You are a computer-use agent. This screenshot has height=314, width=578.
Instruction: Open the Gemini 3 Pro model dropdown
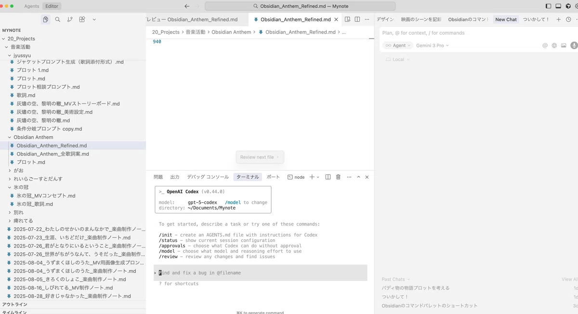[x=433, y=45]
